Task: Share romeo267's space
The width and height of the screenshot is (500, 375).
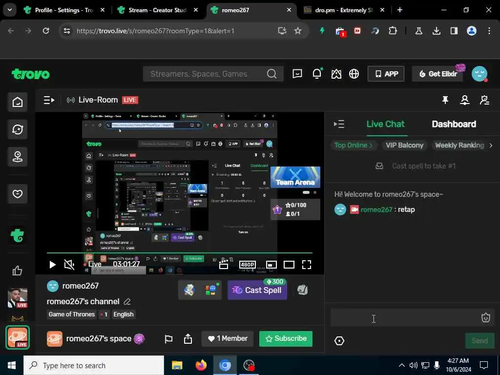Action: click(x=188, y=339)
